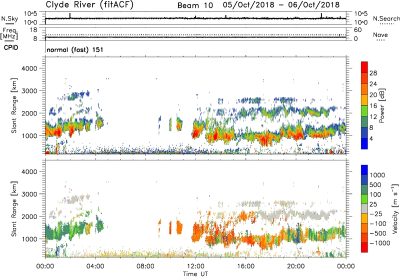The width and height of the screenshot is (400, 277).
Task: Click the Velocity colorbar gray center segment
Action: point(364,209)
